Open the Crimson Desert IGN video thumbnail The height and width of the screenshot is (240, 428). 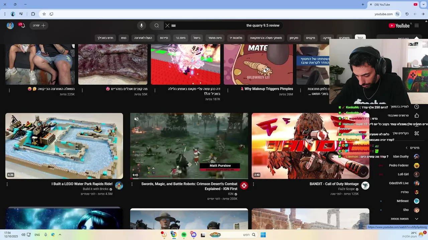189,146
